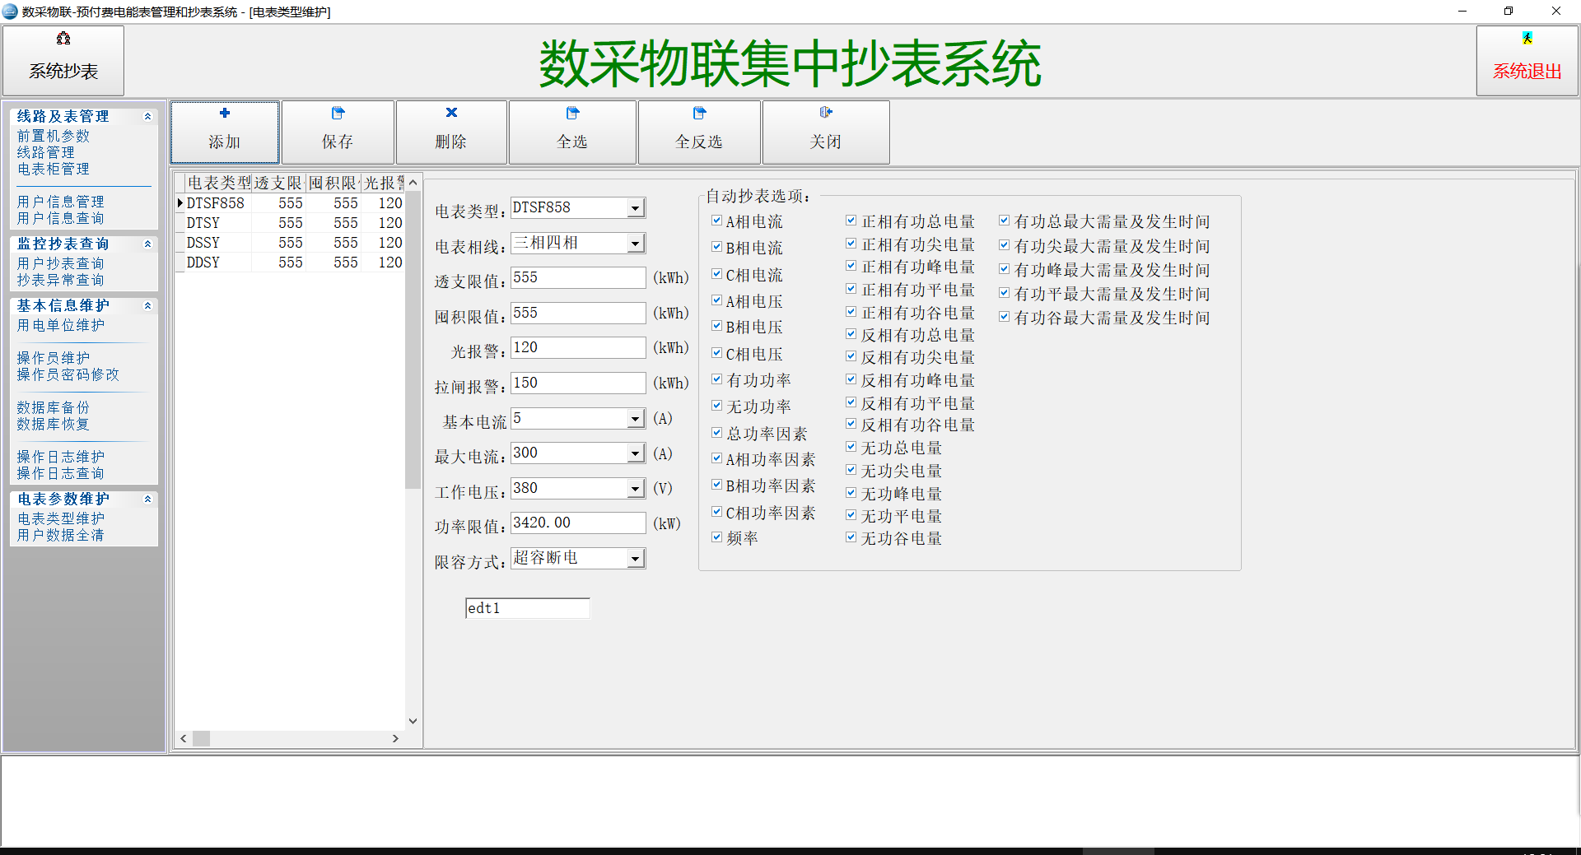This screenshot has width=1581, height=855.
Task: Select the DTSY row in table
Action: [290, 223]
